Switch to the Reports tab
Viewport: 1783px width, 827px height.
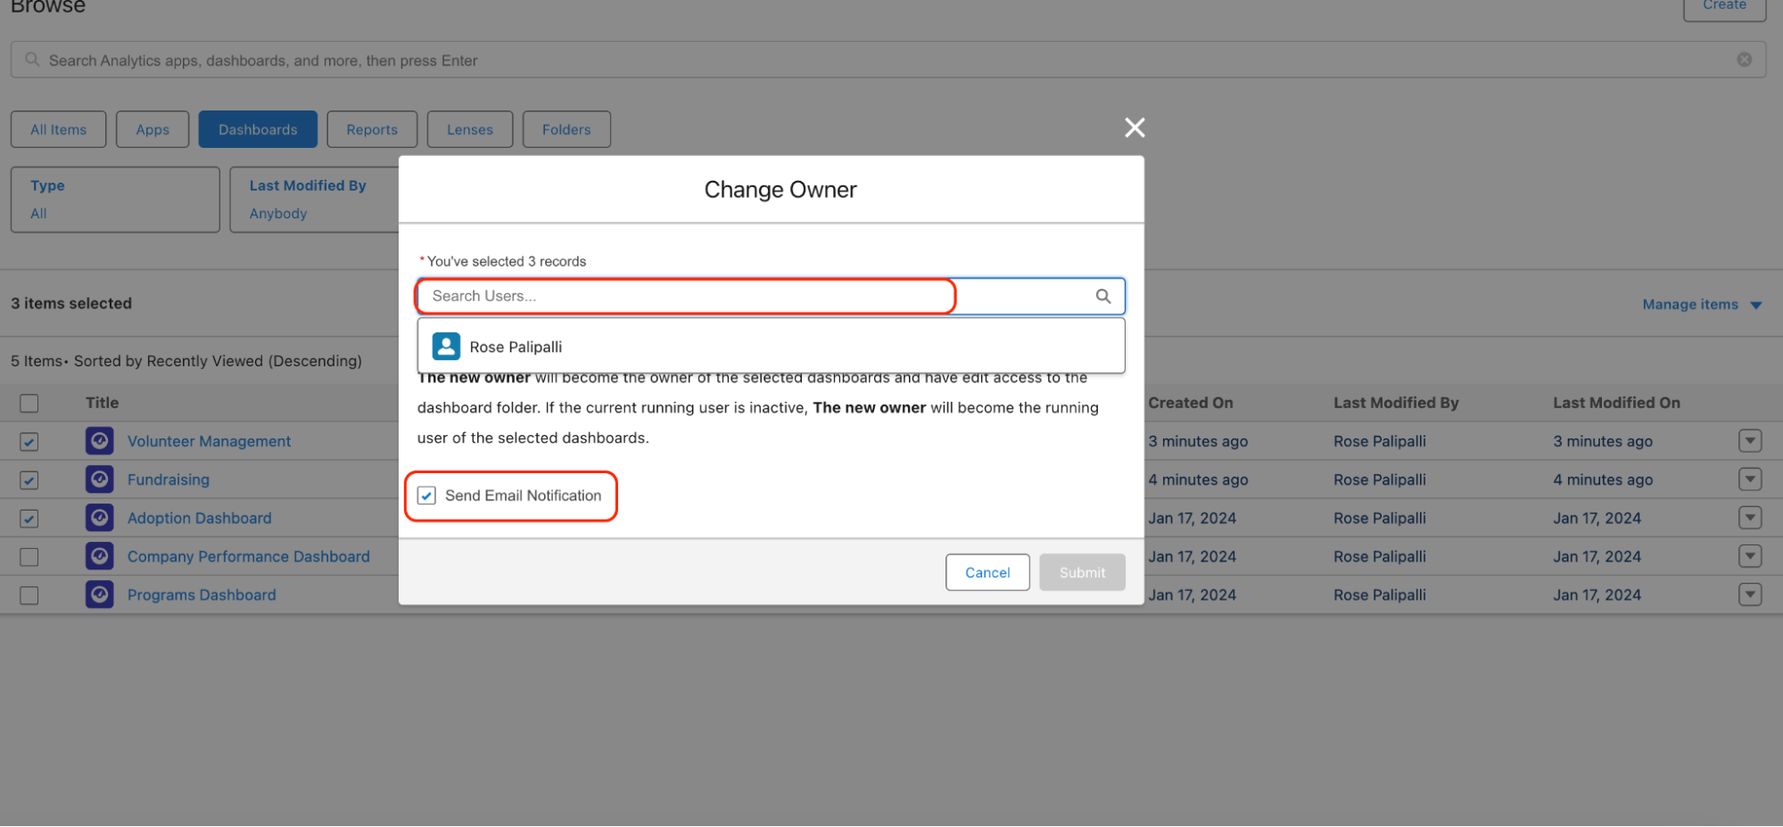coord(372,129)
